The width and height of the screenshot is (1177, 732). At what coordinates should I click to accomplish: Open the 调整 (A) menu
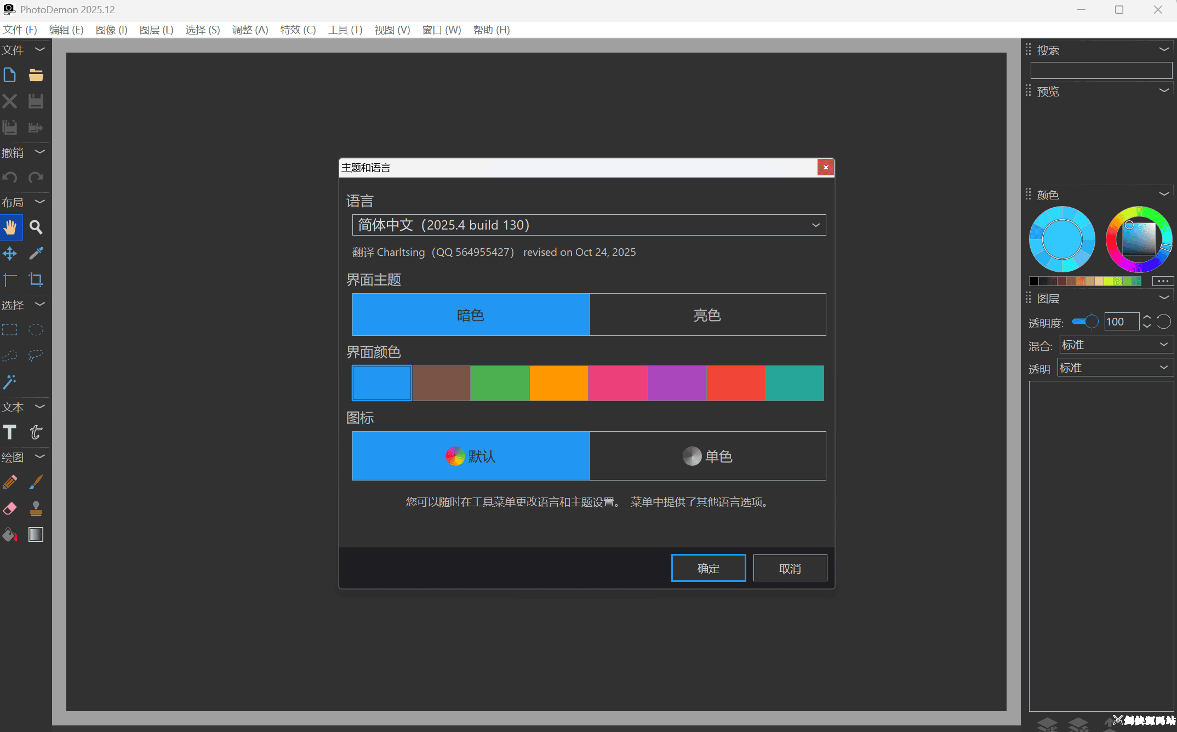click(x=250, y=30)
